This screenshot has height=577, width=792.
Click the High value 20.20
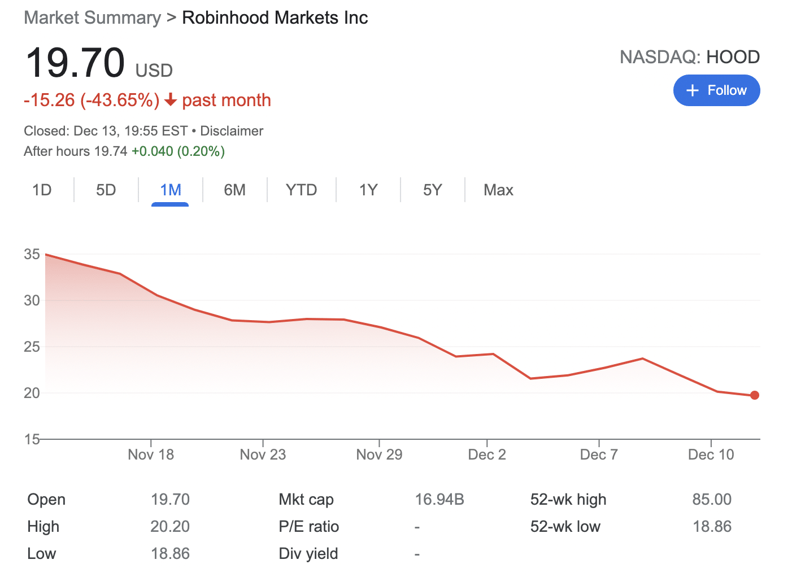point(170,527)
